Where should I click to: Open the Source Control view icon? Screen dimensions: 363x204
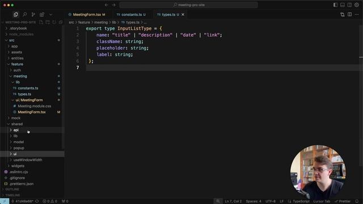coord(33,15)
